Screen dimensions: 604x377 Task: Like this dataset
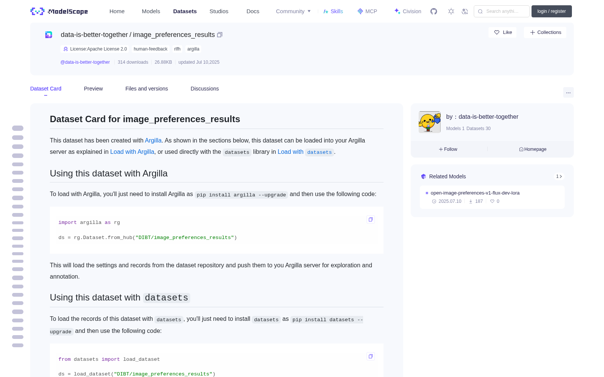[502, 32]
